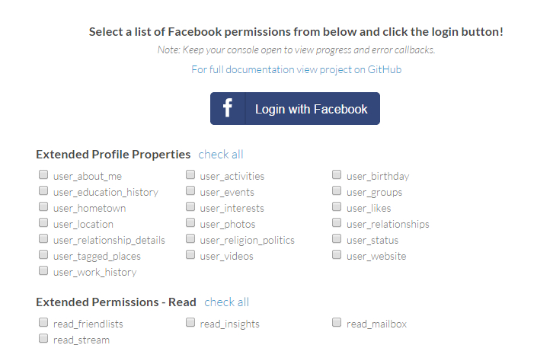Enable user_tagged_places permission
The height and width of the screenshot is (361, 553).
click(43, 255)
